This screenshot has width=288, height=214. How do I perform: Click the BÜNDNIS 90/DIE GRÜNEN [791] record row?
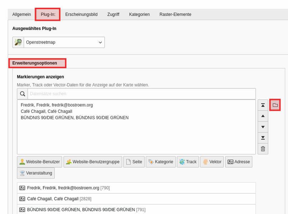tap(136, 210)
